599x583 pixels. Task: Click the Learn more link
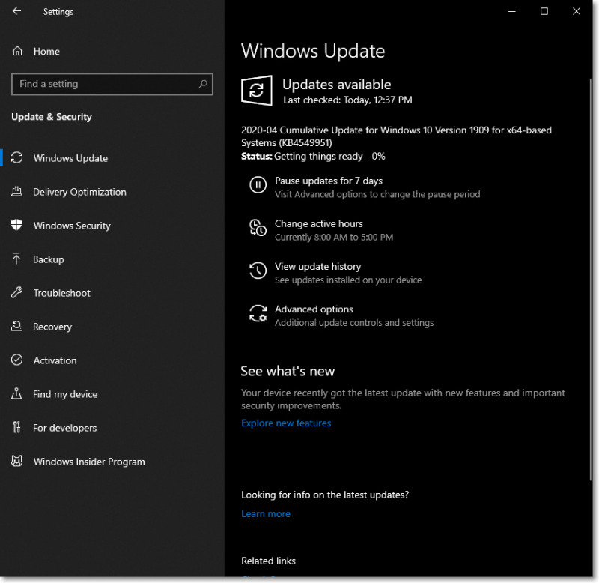point(266,513)
